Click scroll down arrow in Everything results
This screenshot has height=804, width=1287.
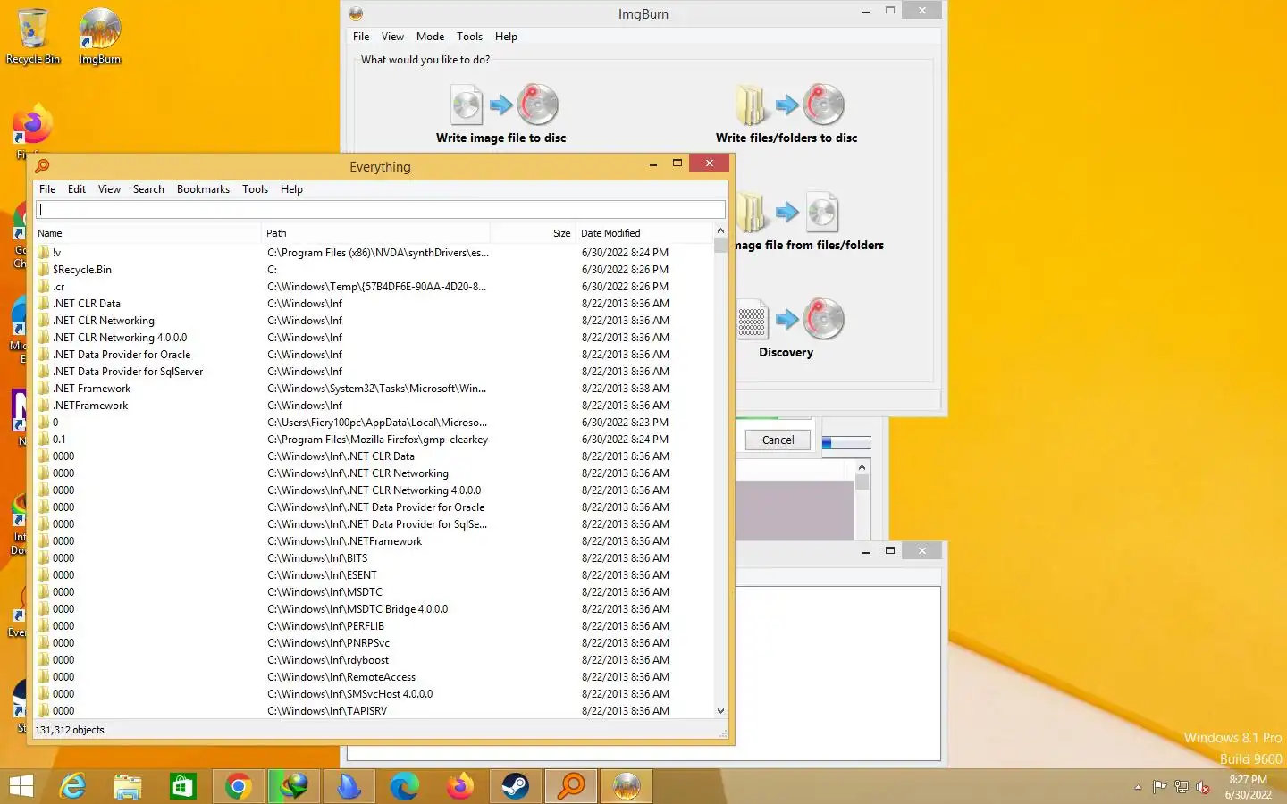(x=720, y=711)
